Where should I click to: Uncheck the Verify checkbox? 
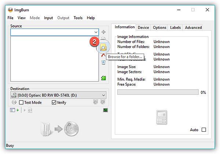coord(54,102)
